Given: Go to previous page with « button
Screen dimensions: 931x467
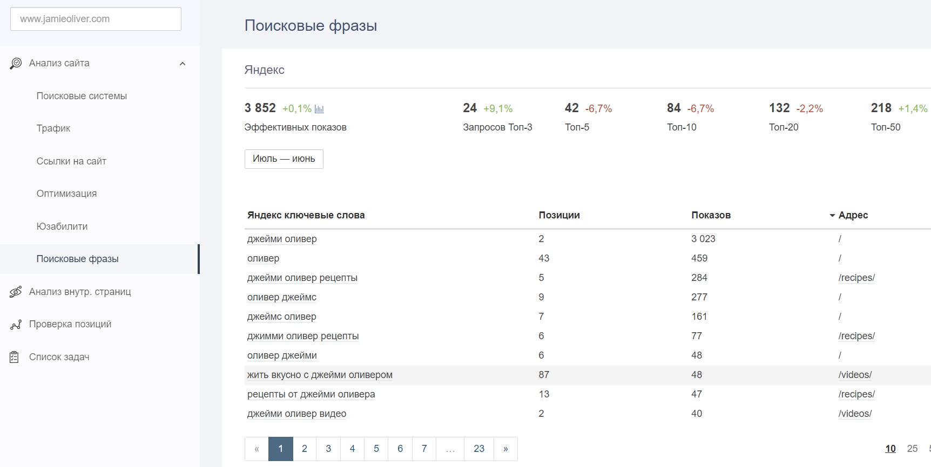Looking at the screenshot, I should pyautogui.click(x=257, y=449).
